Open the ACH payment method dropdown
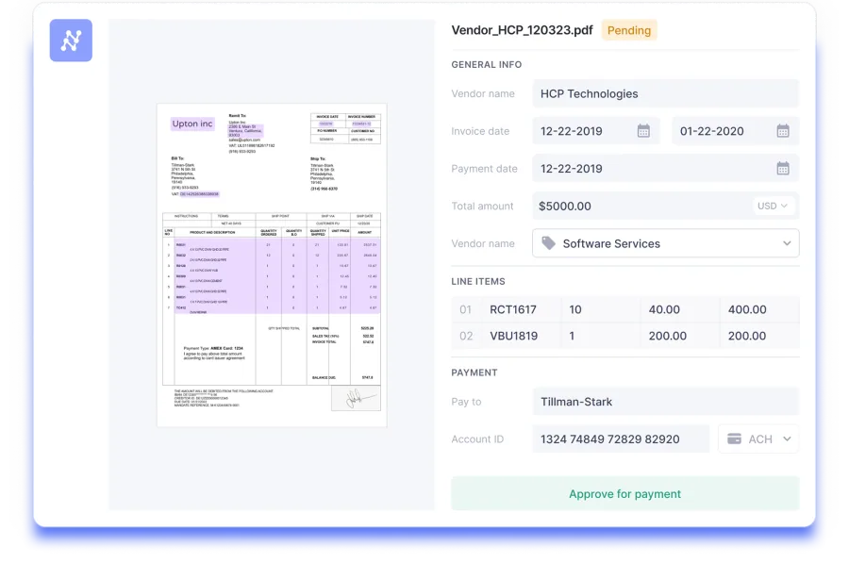Image resolution: width=849 pixels, height=563 pixels. (x=758, y=439)
